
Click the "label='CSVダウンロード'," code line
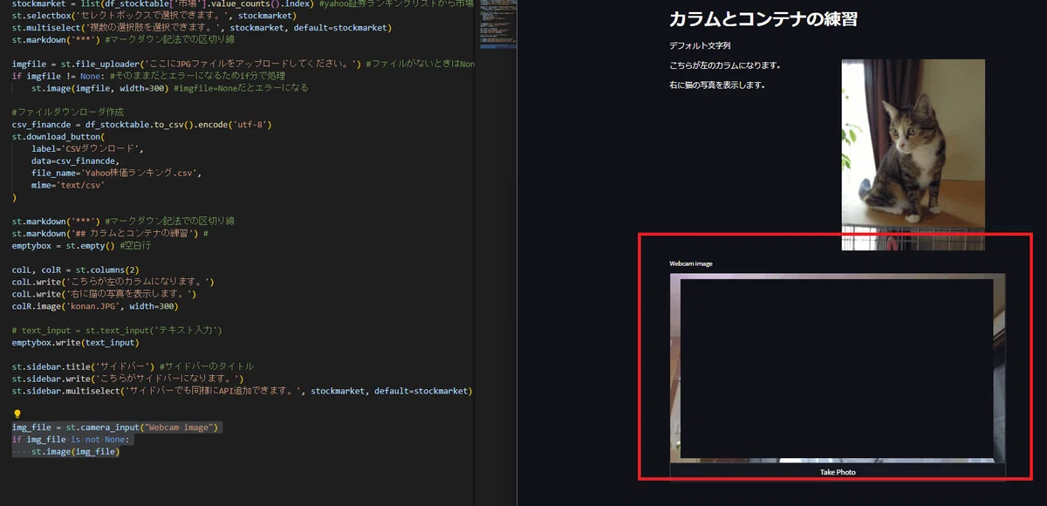tap(87, 149)
